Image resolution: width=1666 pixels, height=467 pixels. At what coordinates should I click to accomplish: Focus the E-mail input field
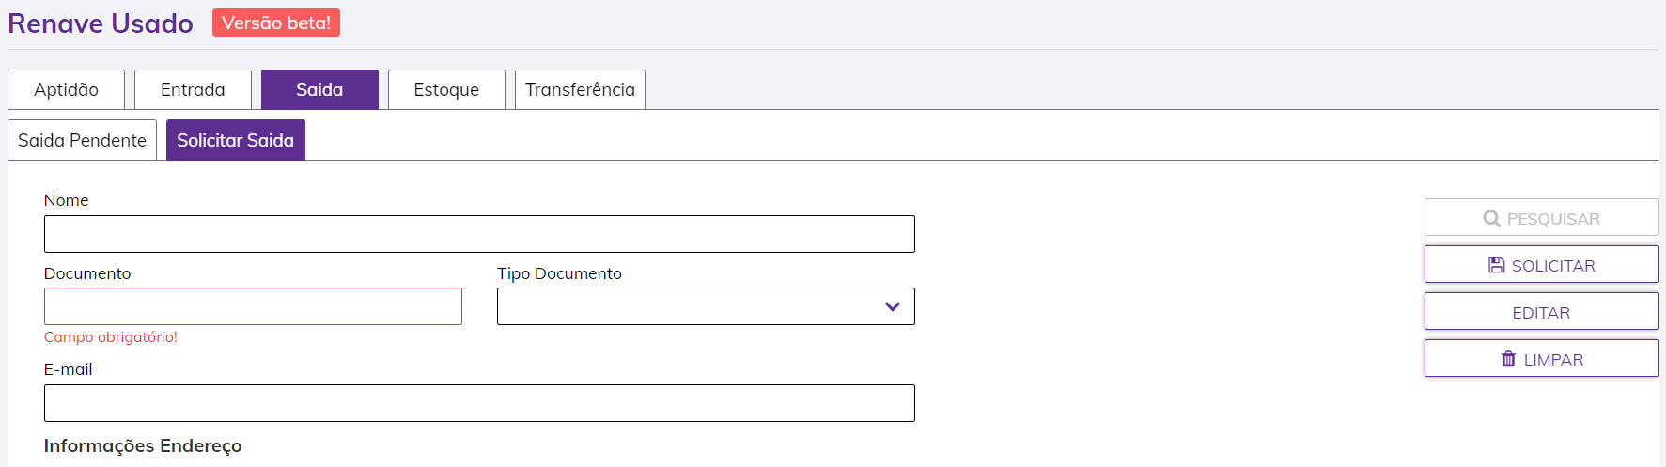click(x=479, y=403)
